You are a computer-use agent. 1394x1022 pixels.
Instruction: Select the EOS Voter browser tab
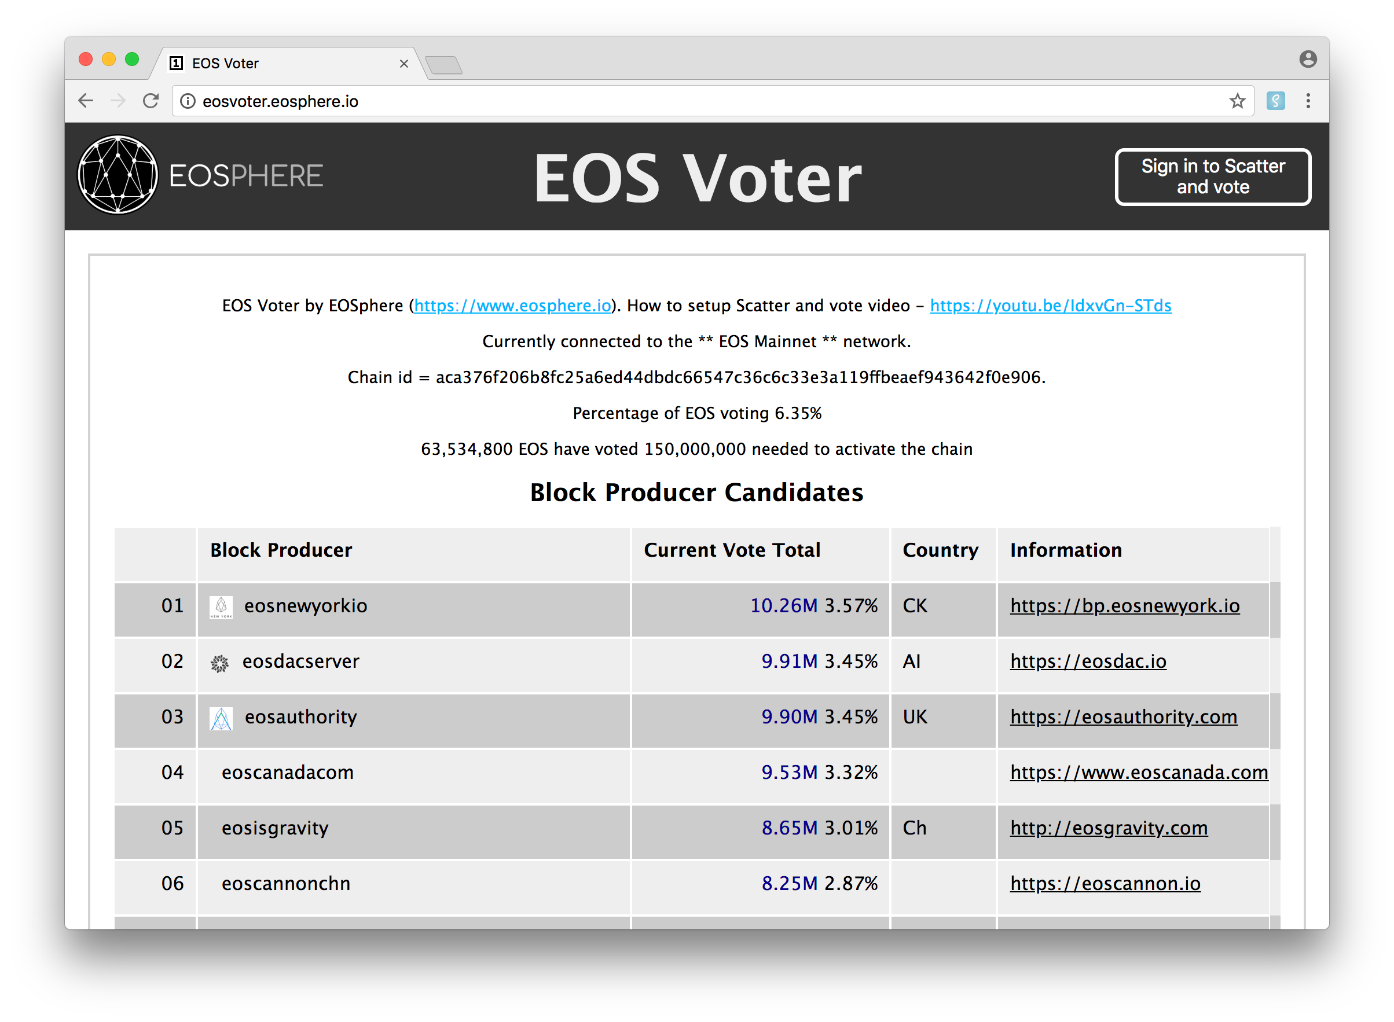click(x=288, y=64)
